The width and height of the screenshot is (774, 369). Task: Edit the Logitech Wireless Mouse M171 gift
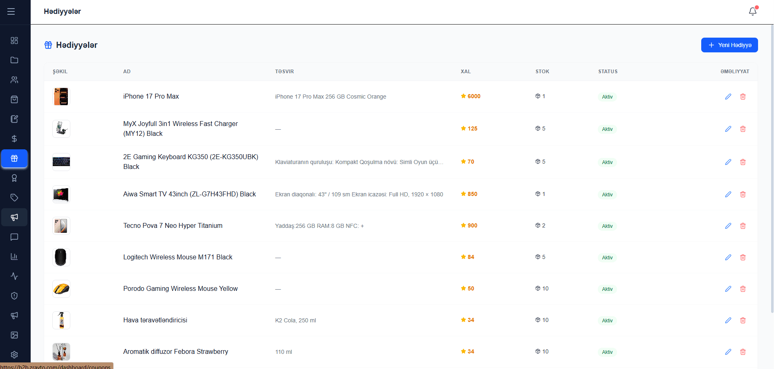(728, 257)
